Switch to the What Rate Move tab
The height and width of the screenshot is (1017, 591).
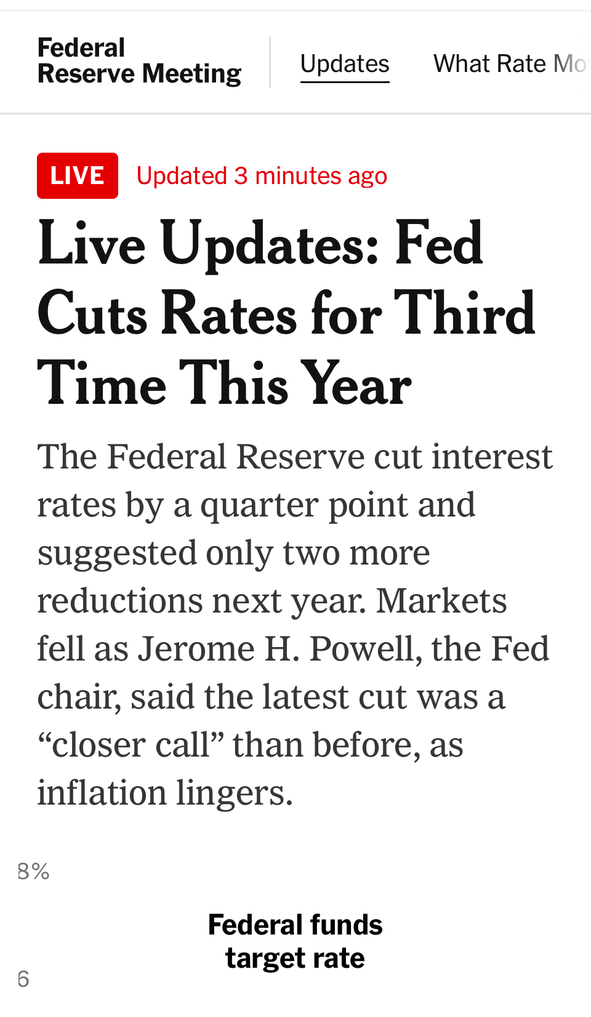511,64
